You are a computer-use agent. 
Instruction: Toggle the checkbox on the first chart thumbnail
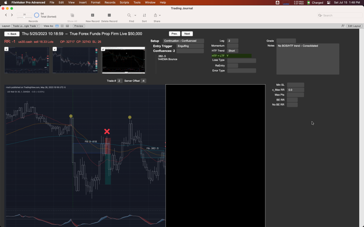tap(6, 49)
